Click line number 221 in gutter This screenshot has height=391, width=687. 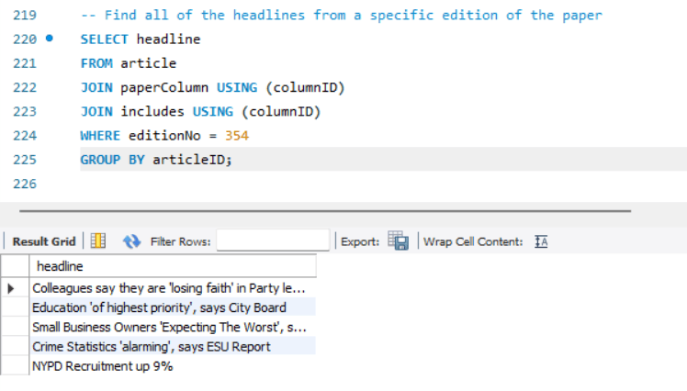click(x=25, y=63)
